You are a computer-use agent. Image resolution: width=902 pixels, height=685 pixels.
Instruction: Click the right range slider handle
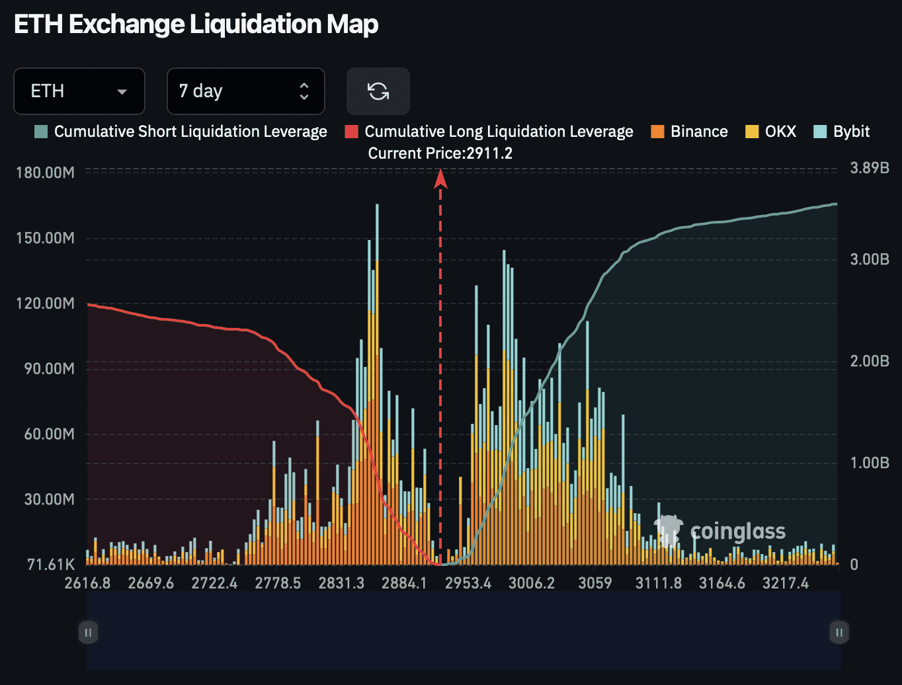tap(839, 632)
